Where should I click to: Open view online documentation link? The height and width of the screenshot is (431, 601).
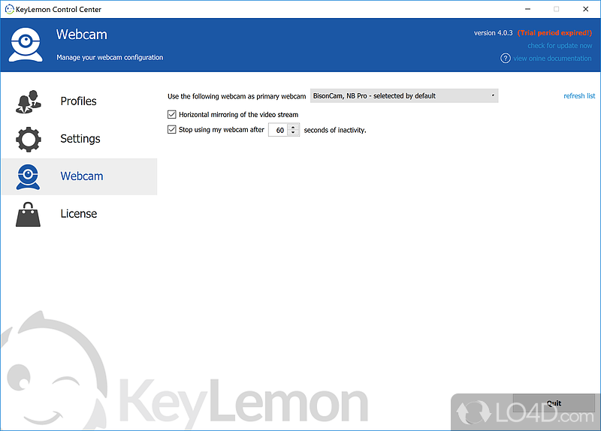[x=552, y=59]
